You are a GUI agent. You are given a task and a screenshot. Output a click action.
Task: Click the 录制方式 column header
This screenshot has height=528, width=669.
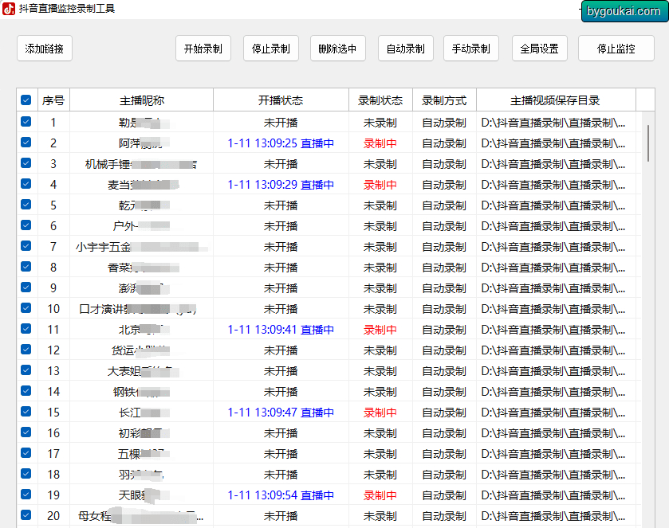[x=444, y=100]
